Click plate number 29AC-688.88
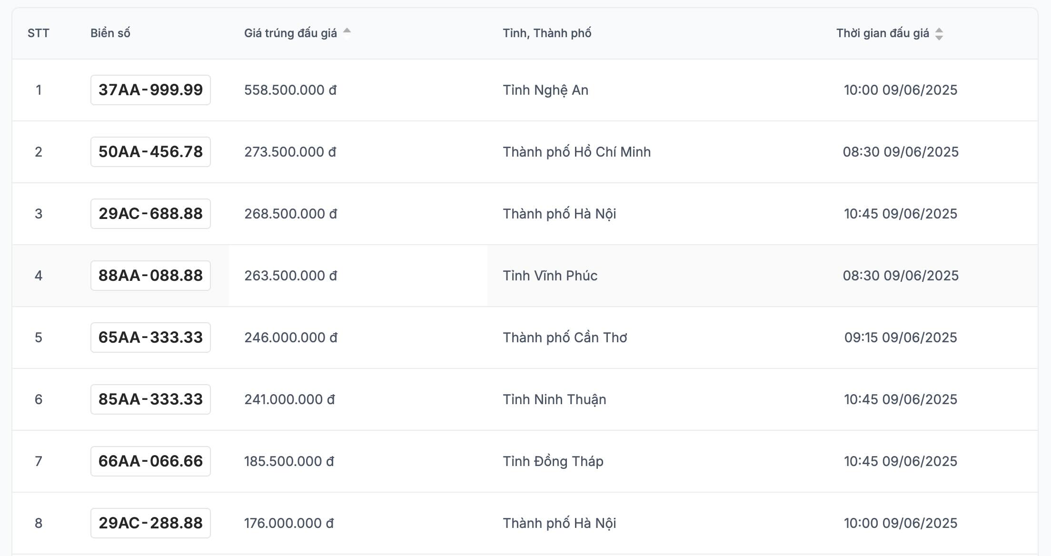 [x=150, y=214]
